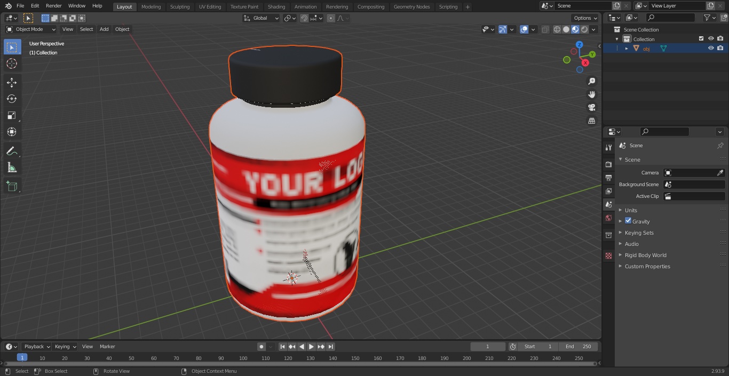Image resolution: width=729 pixels, height=376 pixels.
Task: Jump to the start frame
Action: click(x=283, y=347)
